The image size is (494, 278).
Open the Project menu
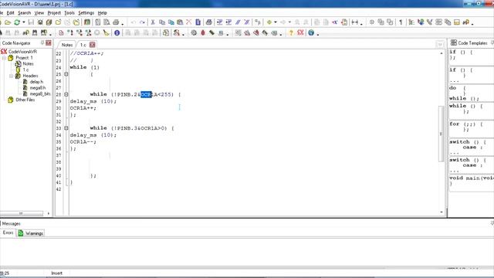point(54,13)
